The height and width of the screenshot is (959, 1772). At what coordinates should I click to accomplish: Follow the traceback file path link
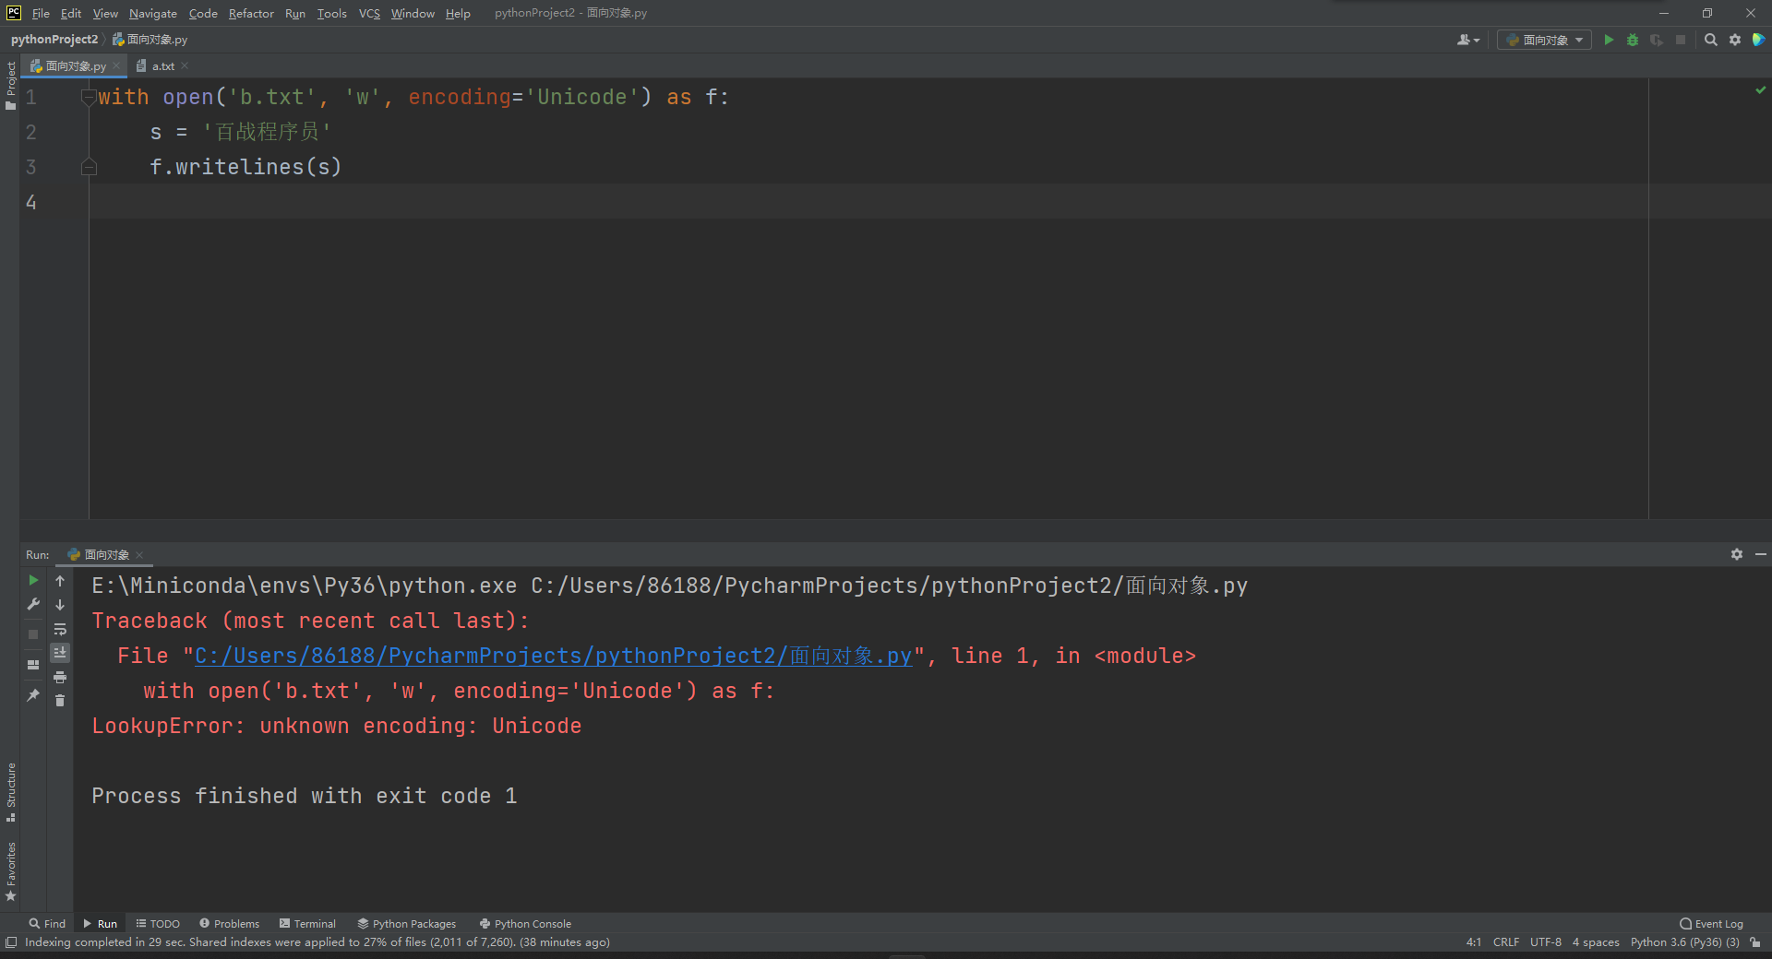pyautogui.click(x=553, y=656)
